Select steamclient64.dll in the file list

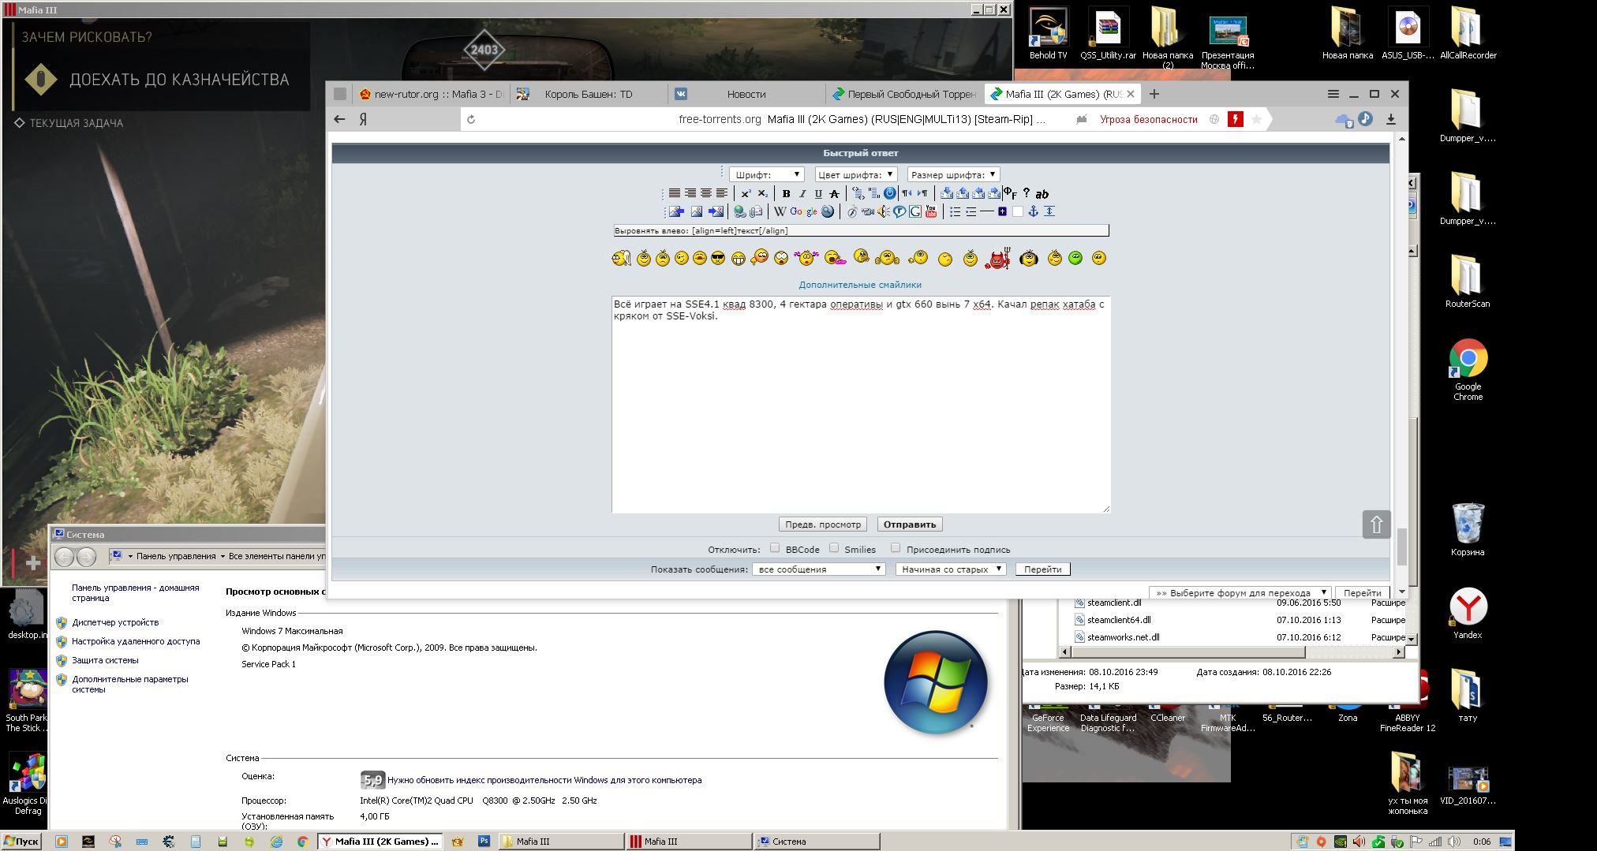[1118, 620]
